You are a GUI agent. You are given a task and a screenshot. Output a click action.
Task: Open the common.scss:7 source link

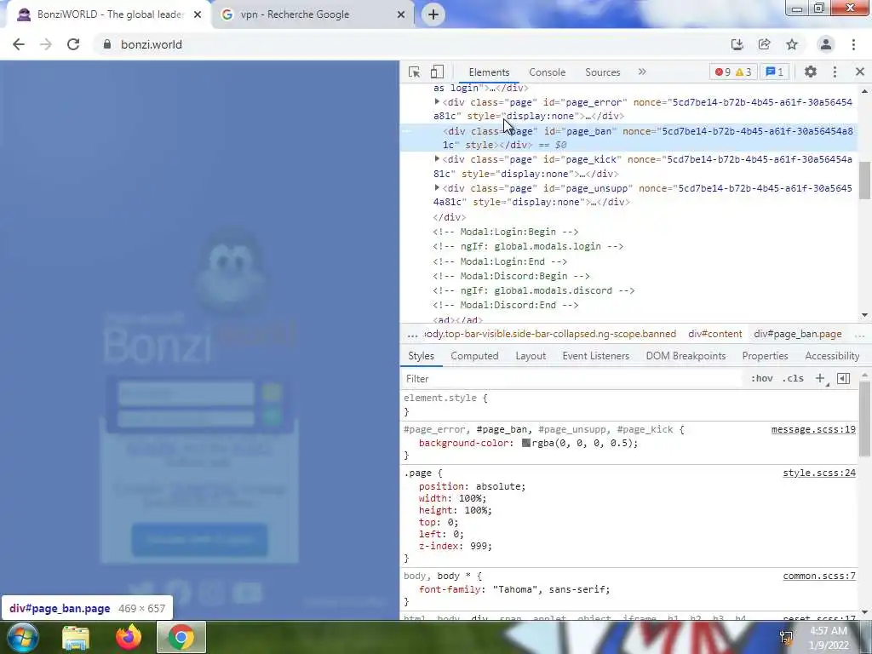tap(819, 576)
